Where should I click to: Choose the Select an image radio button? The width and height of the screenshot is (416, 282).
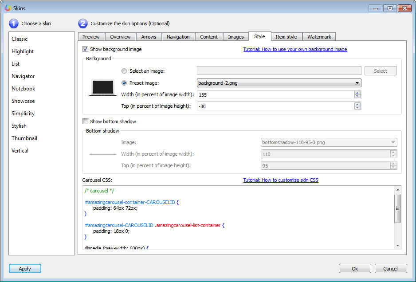pos(124,71)
